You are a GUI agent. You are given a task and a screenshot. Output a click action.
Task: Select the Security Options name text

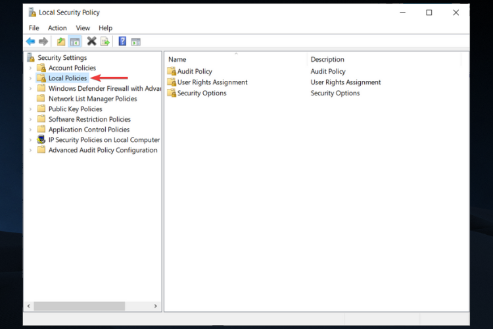pos(202,93)
